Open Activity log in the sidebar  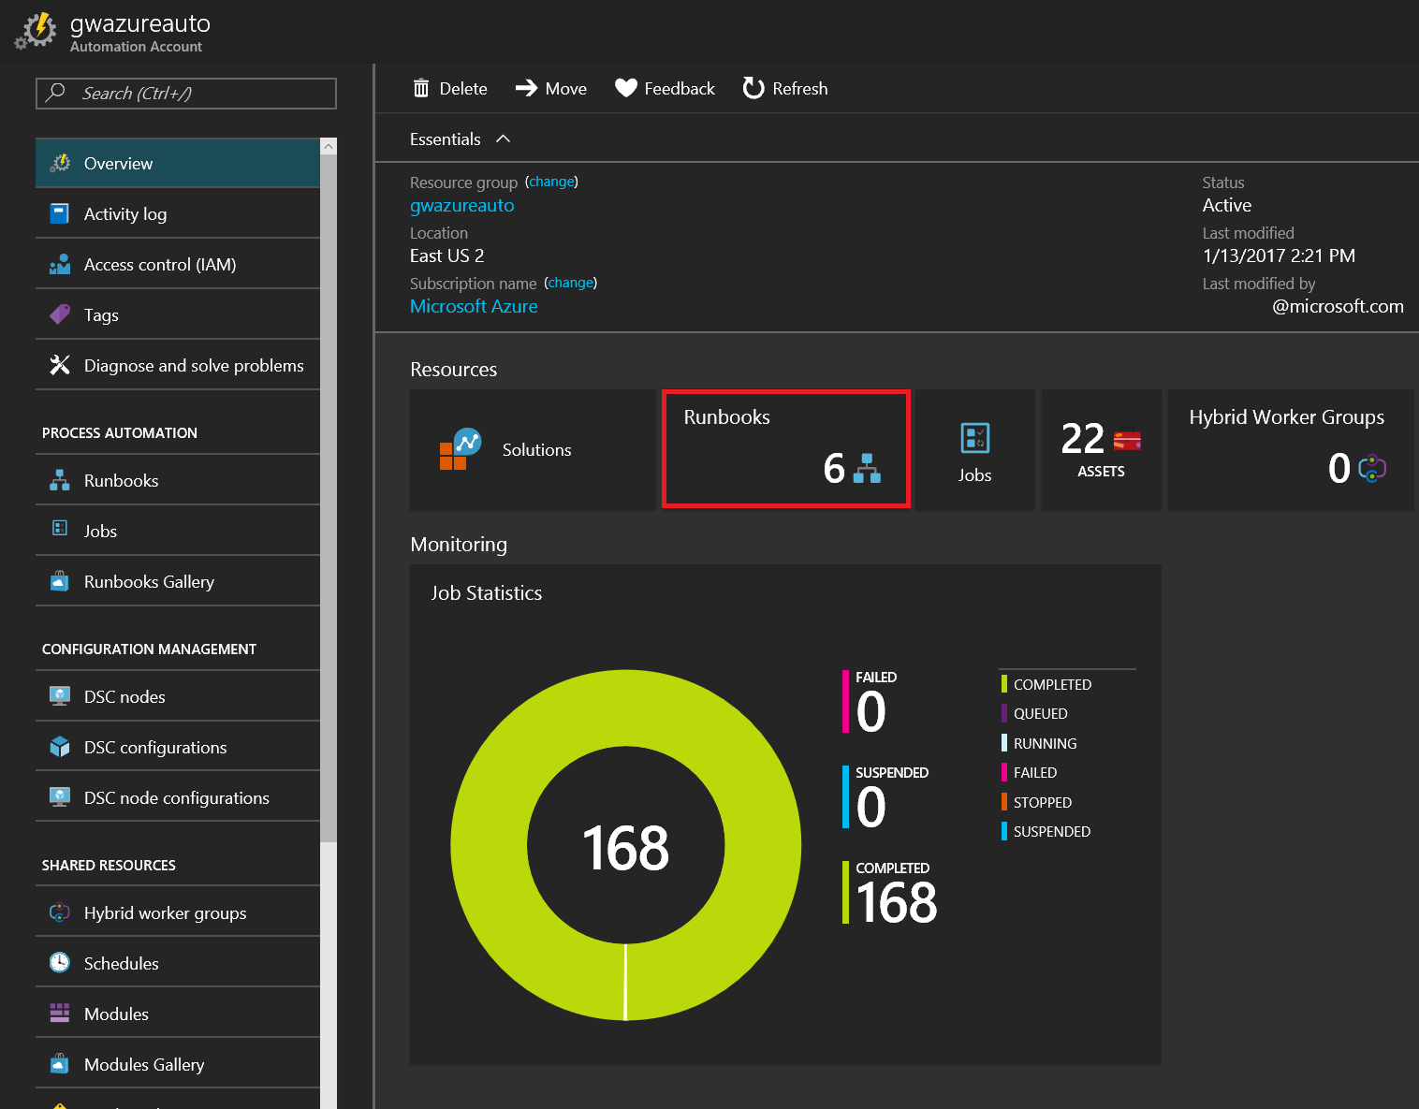tap(125, 214)
